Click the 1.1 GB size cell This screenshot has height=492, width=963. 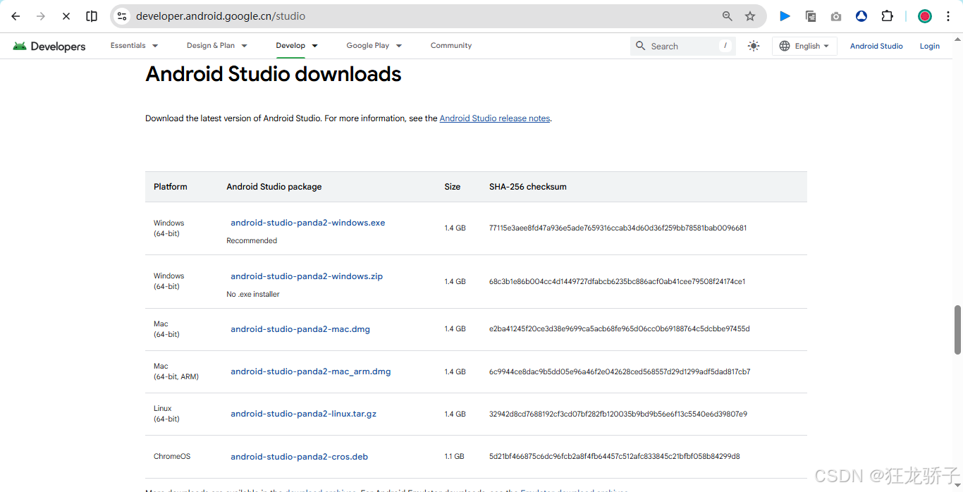pos(455,457)
